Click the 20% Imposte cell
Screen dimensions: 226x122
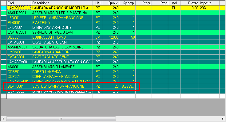(x=209, y=8)
